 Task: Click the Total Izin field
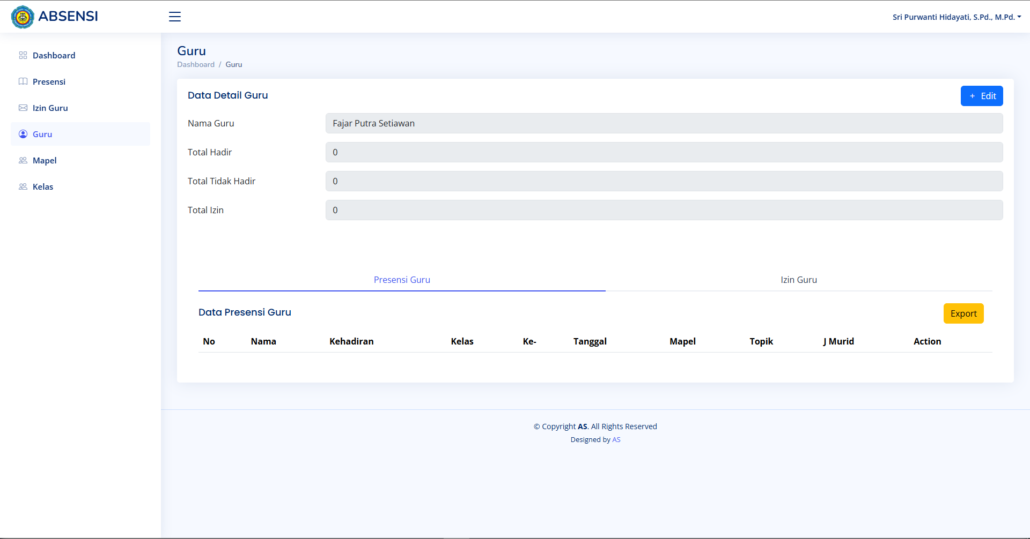[x=664, y=210]
